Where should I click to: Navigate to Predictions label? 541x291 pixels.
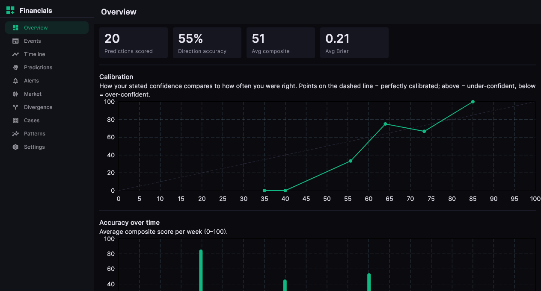point(38,68)
